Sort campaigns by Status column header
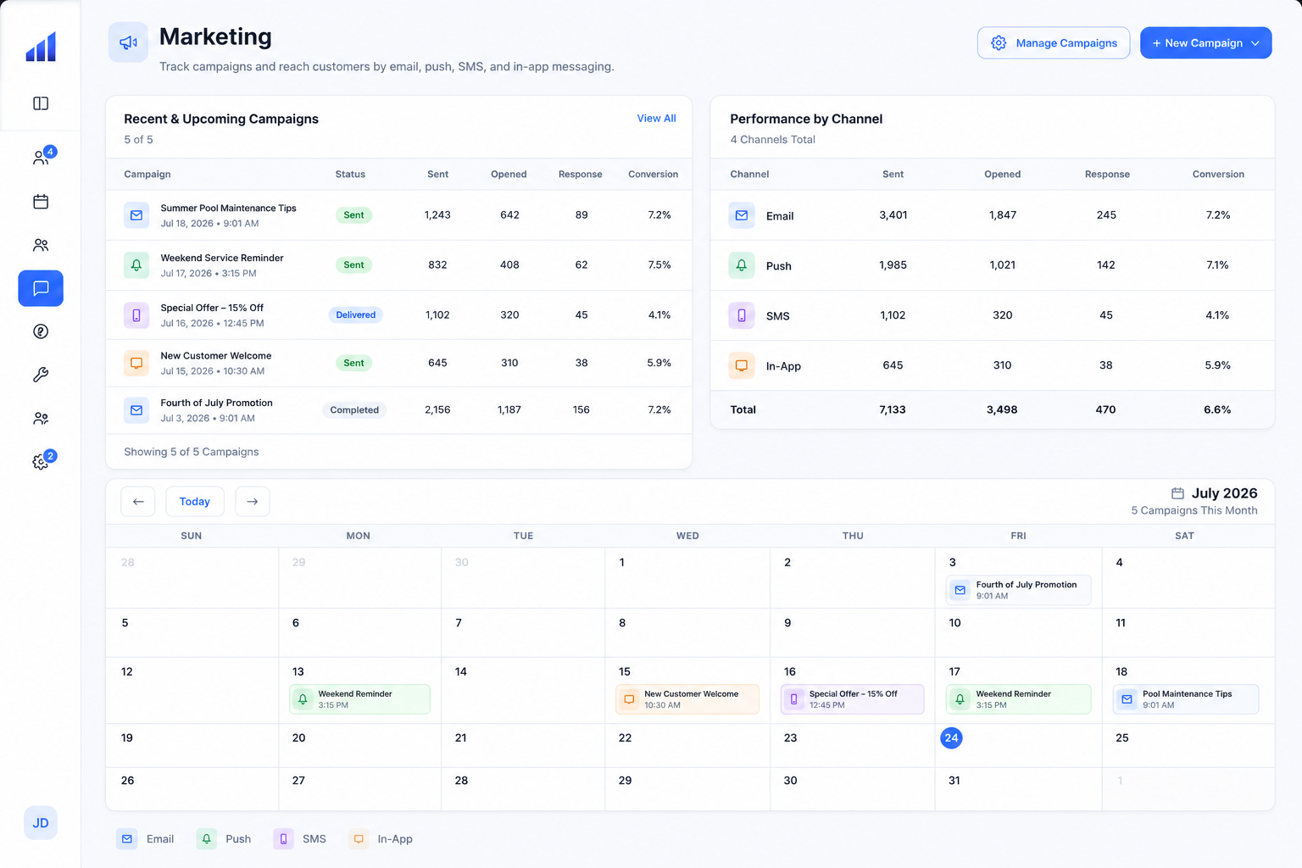The height and width of the screenshot is (868, 1302). [x=350, y=175]
